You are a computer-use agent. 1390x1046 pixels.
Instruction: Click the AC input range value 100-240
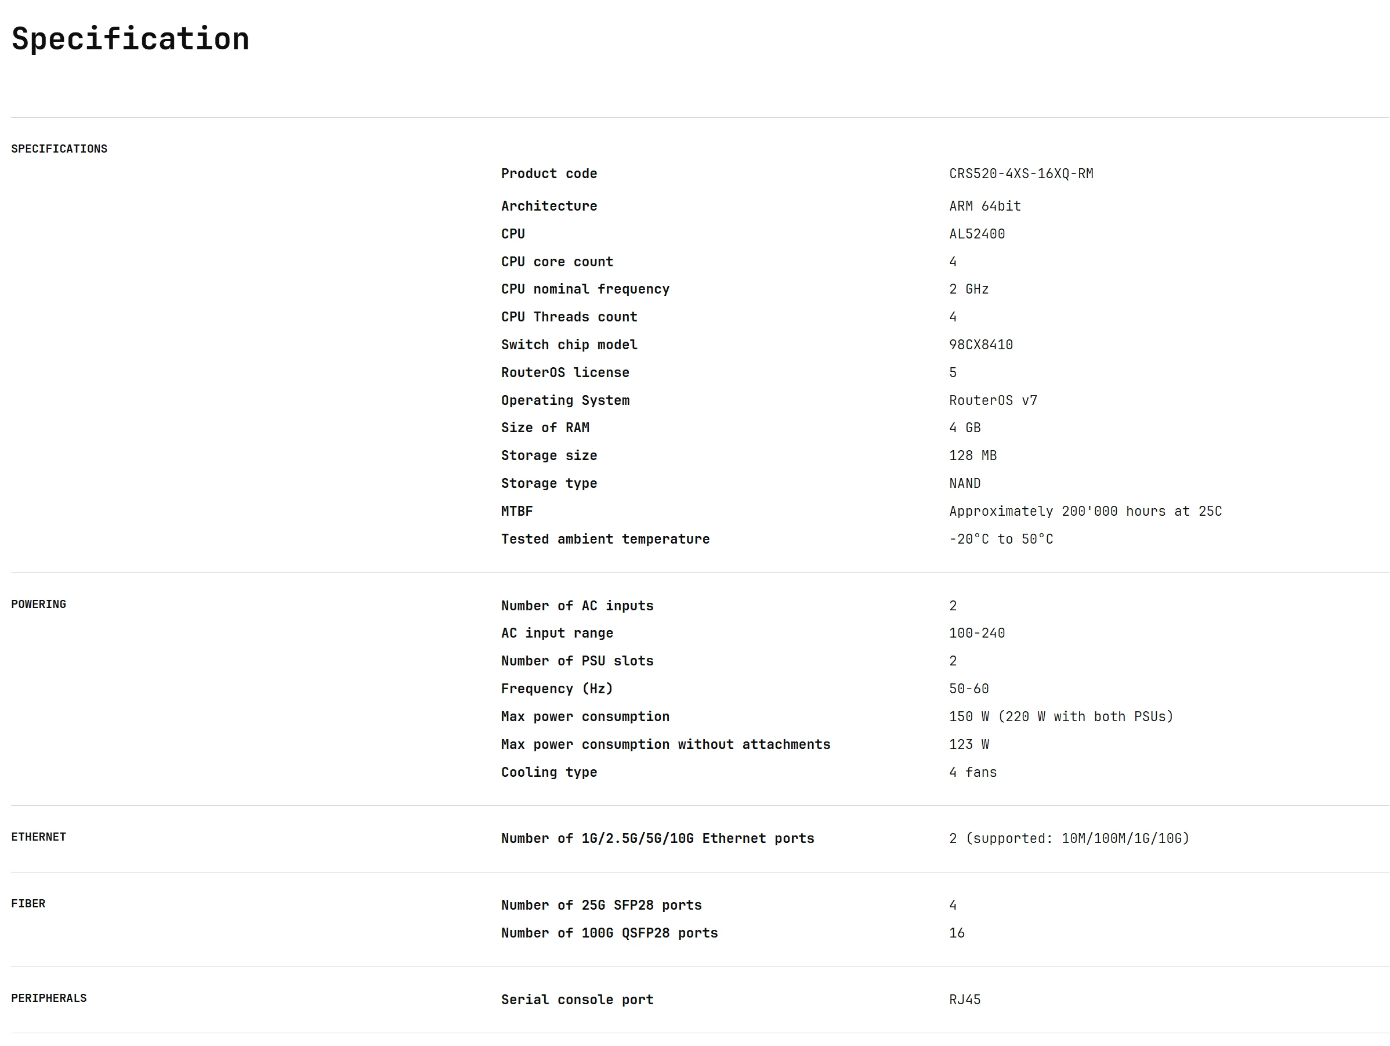(976, 634)
